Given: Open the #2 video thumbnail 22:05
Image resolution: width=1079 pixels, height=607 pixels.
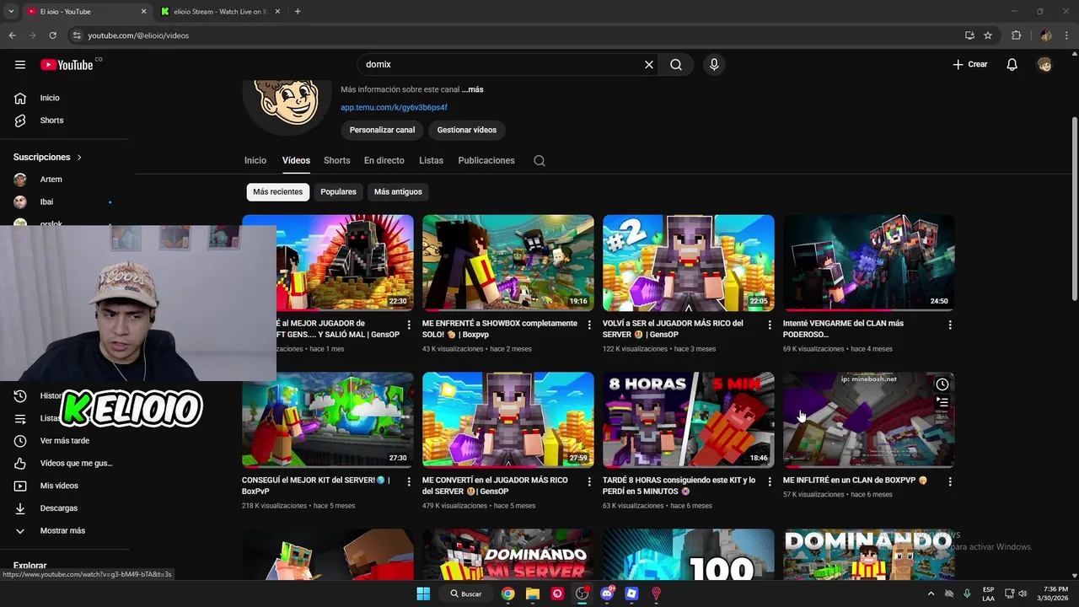Looking at the screenshot, I should click(x=689, y=262).
